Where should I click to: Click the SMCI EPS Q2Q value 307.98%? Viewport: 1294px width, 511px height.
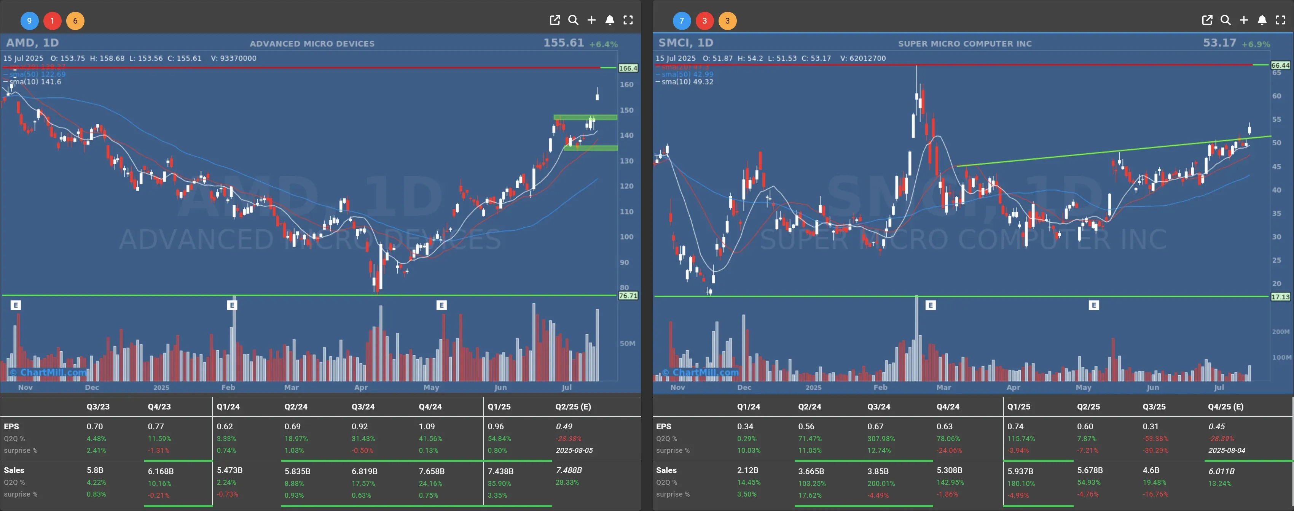881,439
